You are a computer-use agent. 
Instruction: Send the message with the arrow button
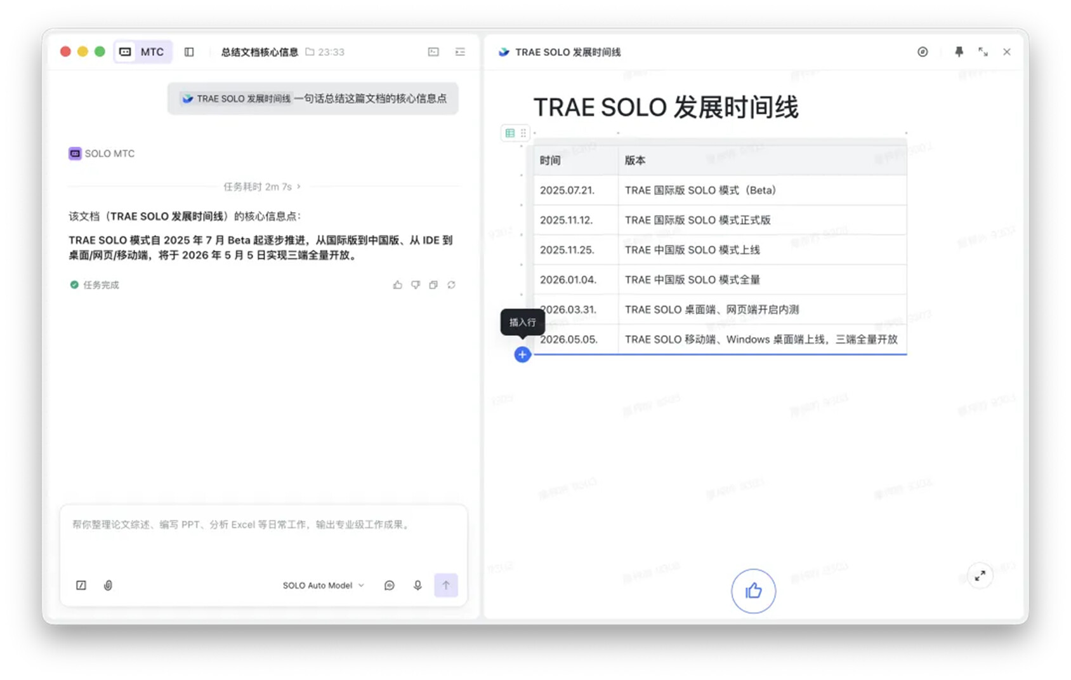click(446, 585)
